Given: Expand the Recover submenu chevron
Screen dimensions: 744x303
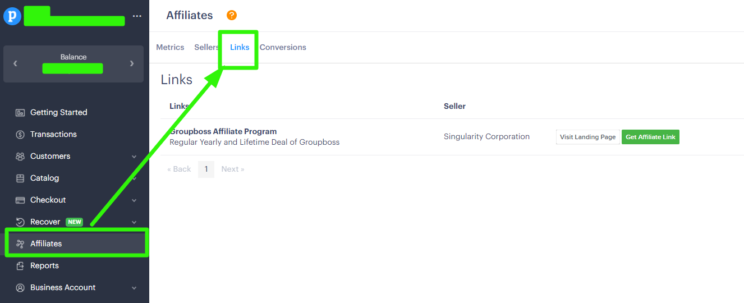Looking at the screenshot, I should click(134, 222).
